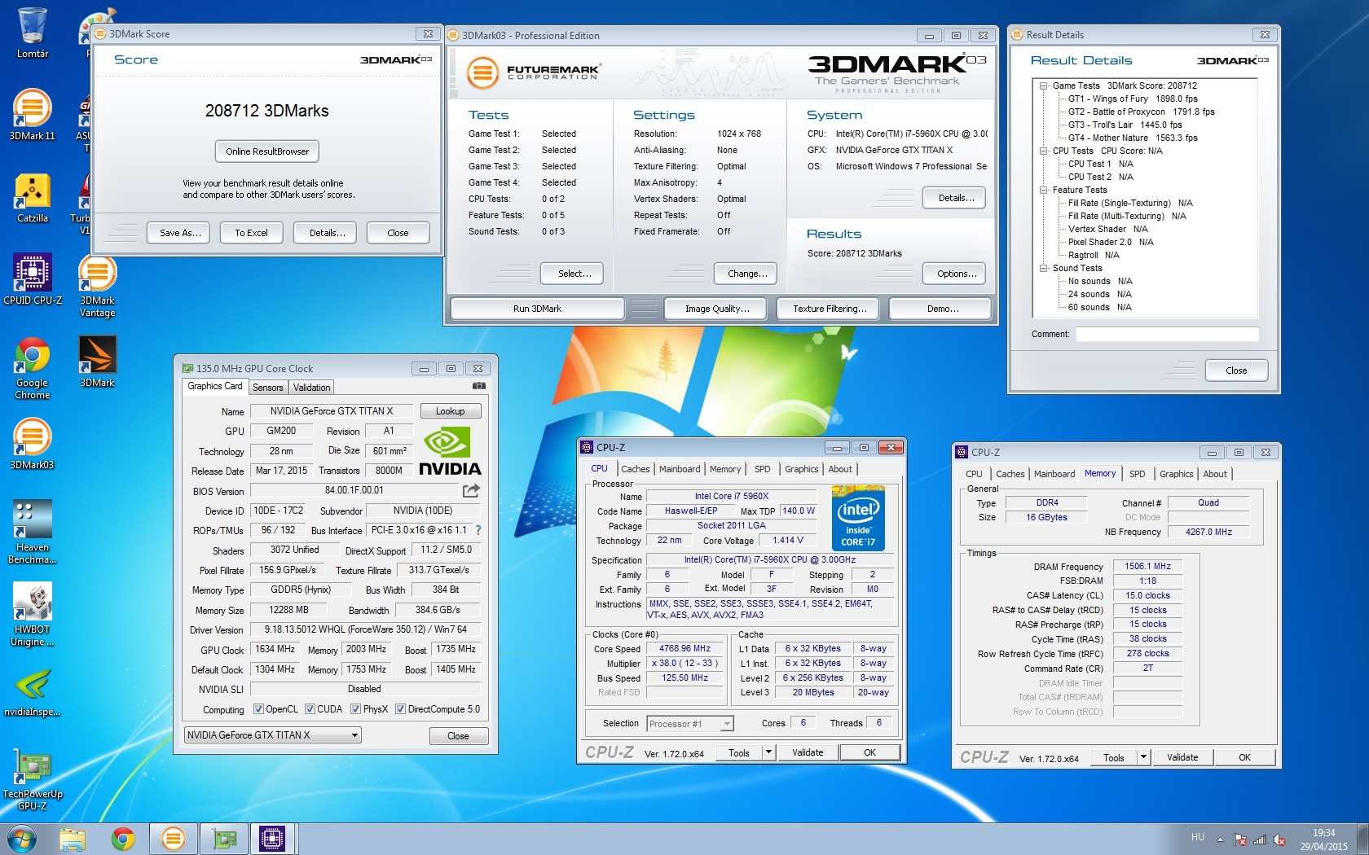Select GT1 - Wings of Fury result row
The width and height of the screenshot is (1369, 855).
[x=1133, y=99]
